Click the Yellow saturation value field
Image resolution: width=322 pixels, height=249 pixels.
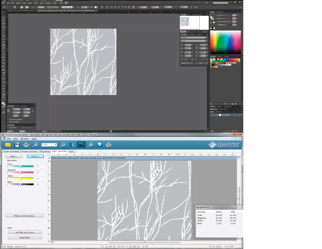click(x=39, y=178)
